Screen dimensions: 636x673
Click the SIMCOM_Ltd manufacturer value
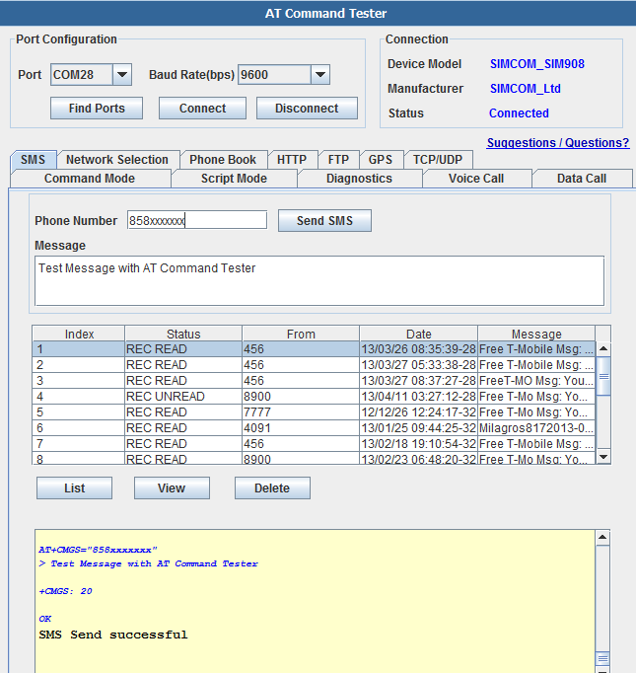coord(526,89)
